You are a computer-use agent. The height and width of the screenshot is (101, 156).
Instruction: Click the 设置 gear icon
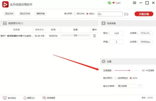tap(103, 61)
